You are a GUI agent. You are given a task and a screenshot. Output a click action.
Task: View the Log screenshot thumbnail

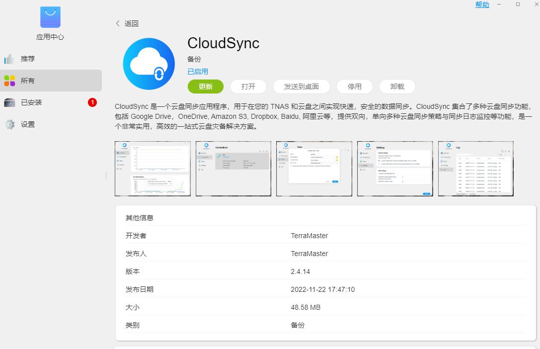point(475,168)
